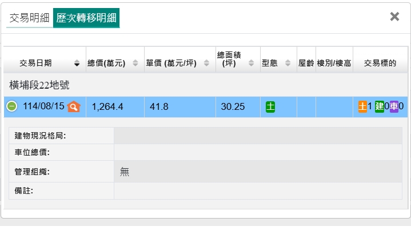Select the 歷次轉移明細 tab
Image resolution: width=411 pixels, height=234 pixels.
click(x=86, y=18)
